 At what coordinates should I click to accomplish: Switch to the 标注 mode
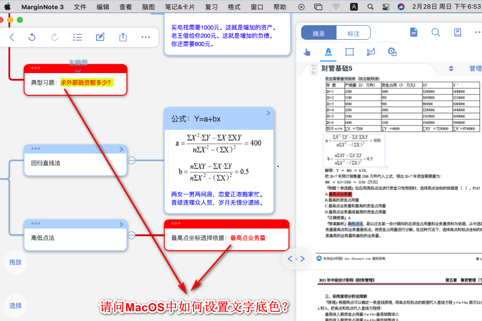coord(353,33)
